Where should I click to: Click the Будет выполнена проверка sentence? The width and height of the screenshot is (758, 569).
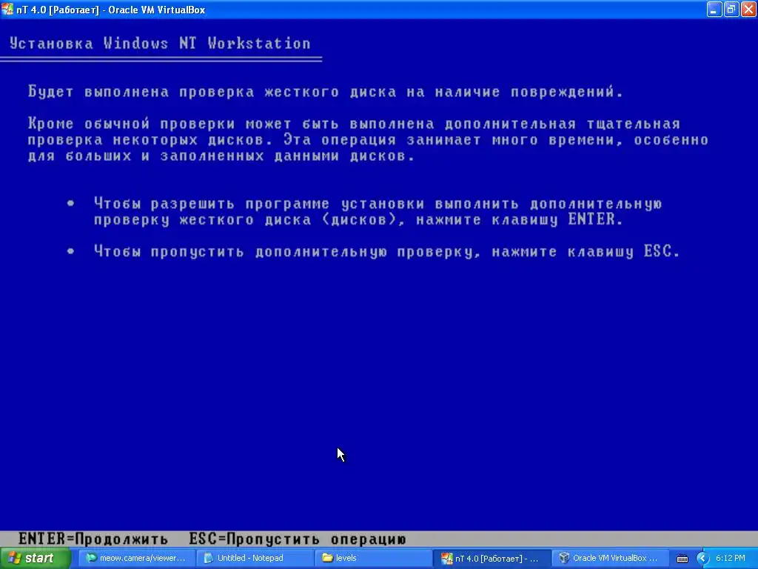pyautogui.click(x=326, y=91)
